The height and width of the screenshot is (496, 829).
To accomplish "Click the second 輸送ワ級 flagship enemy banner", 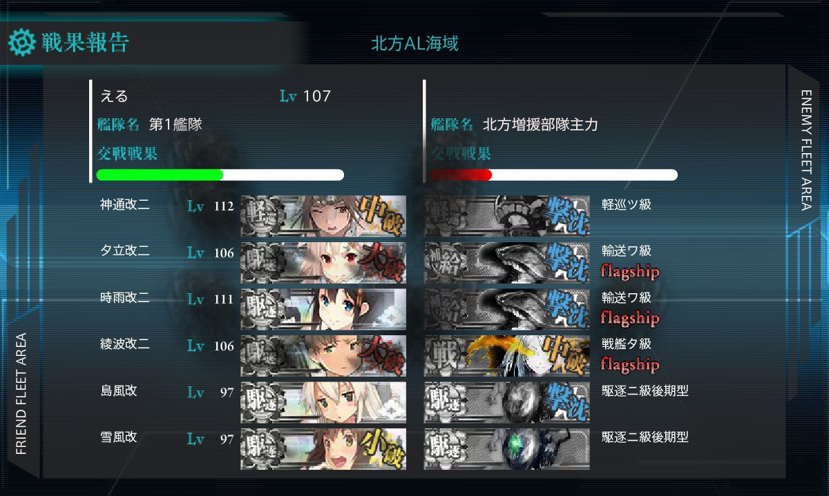I will 507,308.
